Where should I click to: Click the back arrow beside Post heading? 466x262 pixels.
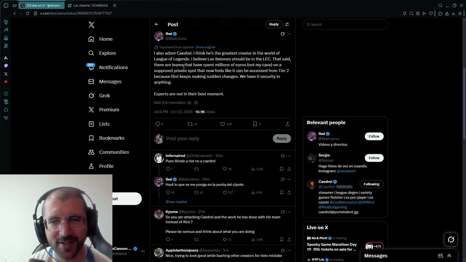(x=157, y=24)
